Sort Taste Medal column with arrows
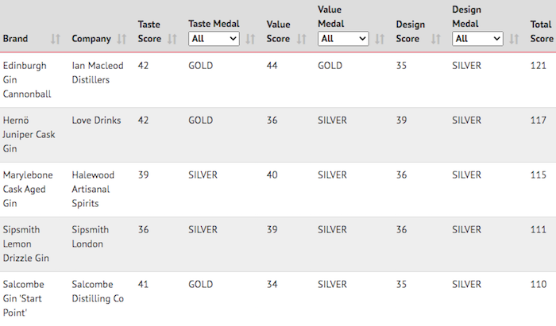Viewport: 556px width, 326px height. [250, 39]
